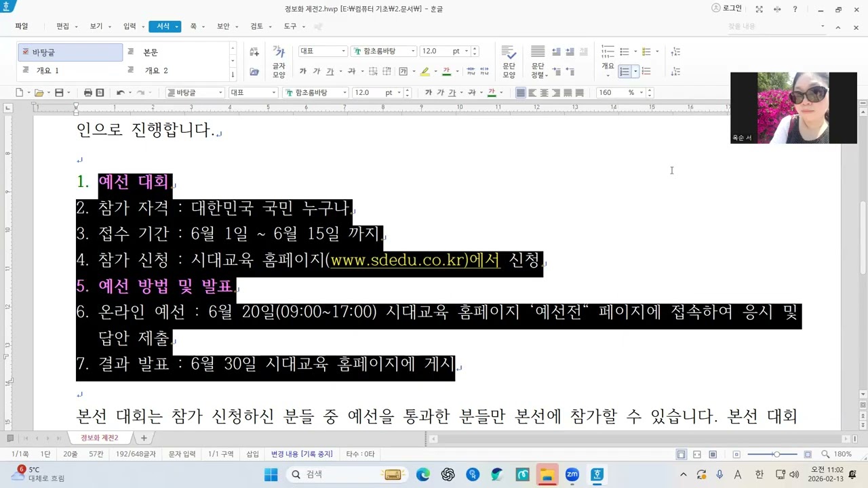Click the widen character spacing icon
This screenshot has width=868, height=488.
coord(486,71)
